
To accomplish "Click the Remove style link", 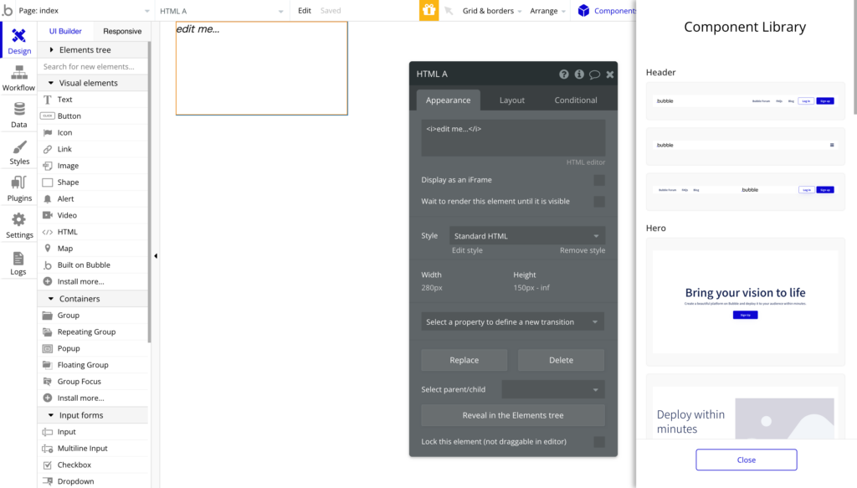I will coord(582,250).
